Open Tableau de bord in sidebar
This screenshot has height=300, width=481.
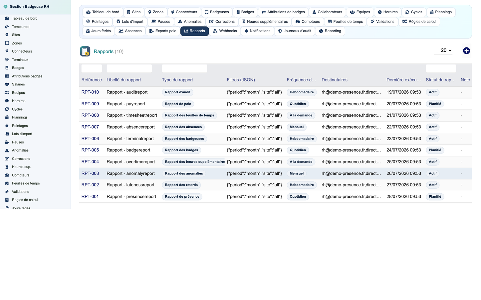coord(25,18)
